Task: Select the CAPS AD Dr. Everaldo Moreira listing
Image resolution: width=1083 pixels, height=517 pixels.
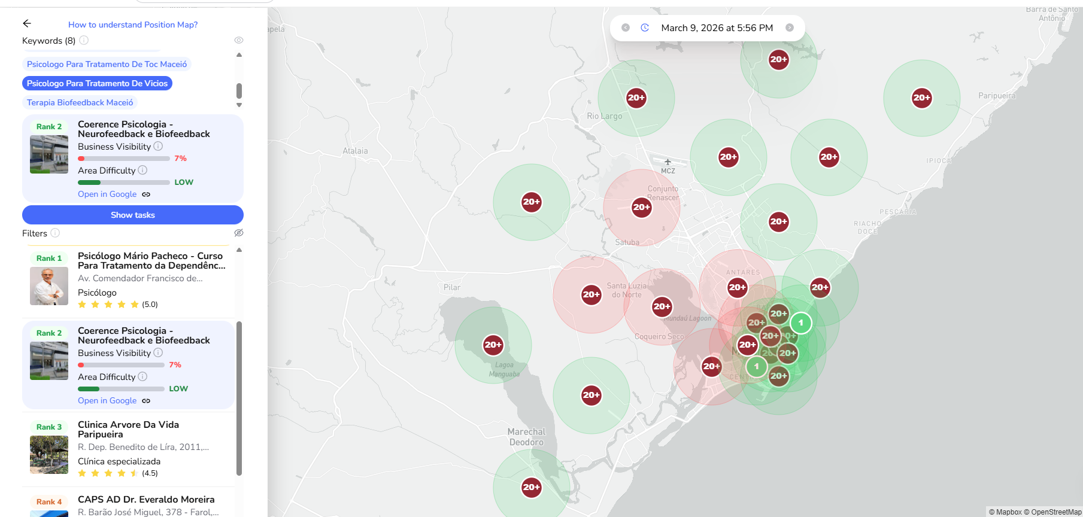Action: [x=146, y=500]
